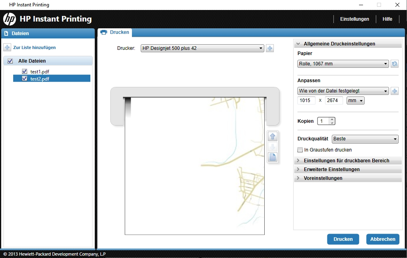Collapse Allgemeine Druckeinstellungen section
The width and height of the screenshot is (407, 258).
coord(348,44)
